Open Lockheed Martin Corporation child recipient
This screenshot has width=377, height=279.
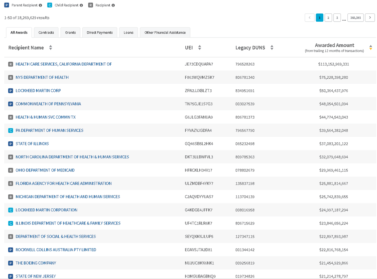(x=46, y=210)
